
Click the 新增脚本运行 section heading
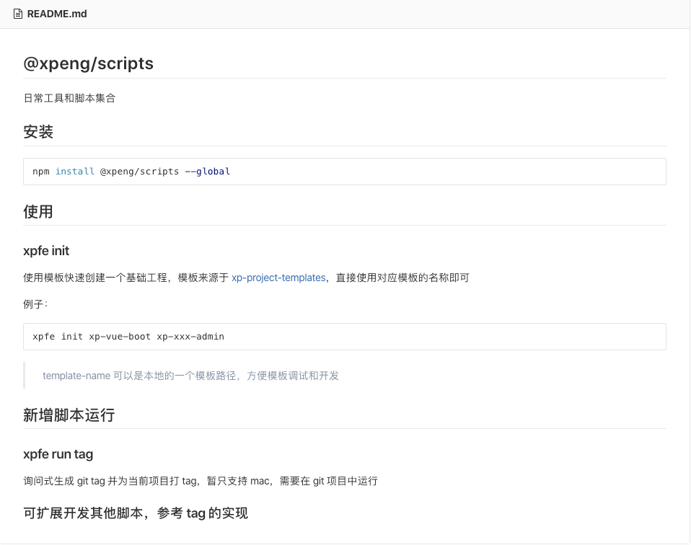tap(69, 415)
